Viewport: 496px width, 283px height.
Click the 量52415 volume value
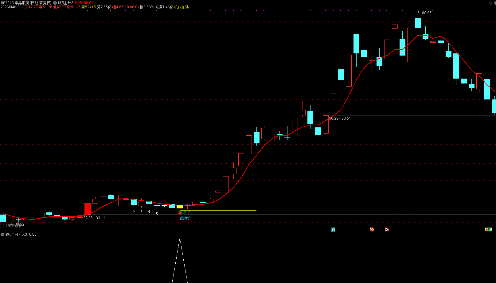click(88, 7)
